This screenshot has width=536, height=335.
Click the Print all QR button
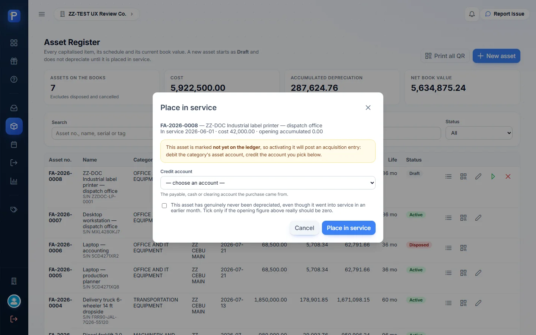(x=445, y=56)
